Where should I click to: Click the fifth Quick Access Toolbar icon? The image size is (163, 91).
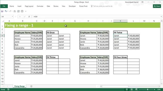18,11
